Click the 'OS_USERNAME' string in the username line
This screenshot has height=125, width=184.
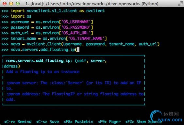76,22
